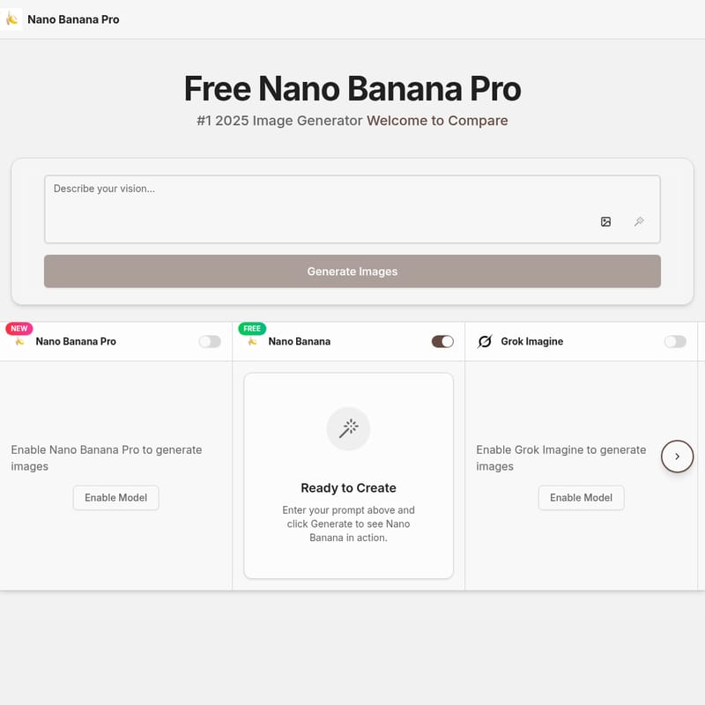The width and height of the screenshot is (705, 705).
Task: Turn on the Grok Imagine toggle
Action: [675, 341]
